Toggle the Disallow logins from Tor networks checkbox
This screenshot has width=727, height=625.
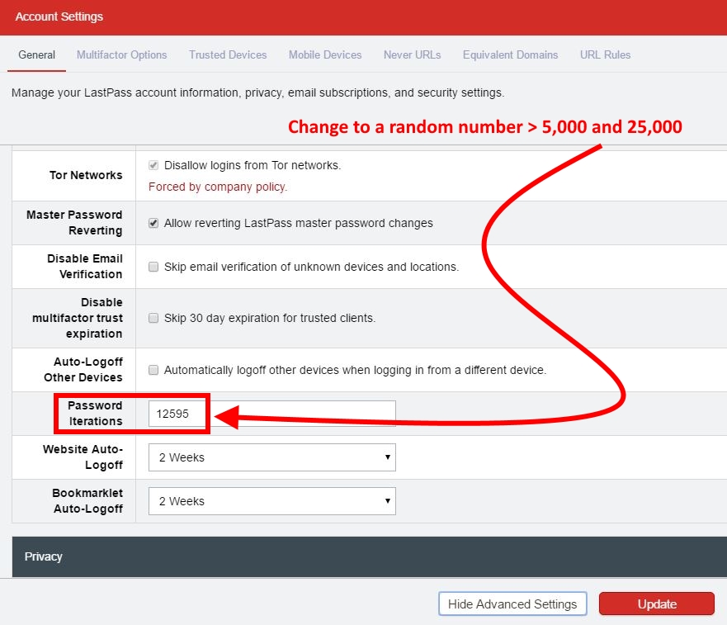tap(153, 164)
